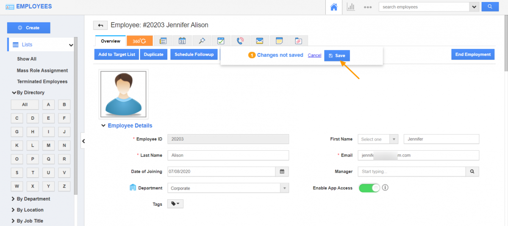The height and width of the screenshot is (226, 508).
Task: Collapse the Employee Details section
Action: (103, 126)
